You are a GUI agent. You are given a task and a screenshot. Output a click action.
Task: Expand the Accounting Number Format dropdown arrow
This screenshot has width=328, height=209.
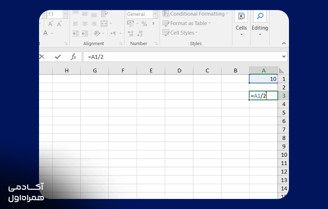[137, 24]
